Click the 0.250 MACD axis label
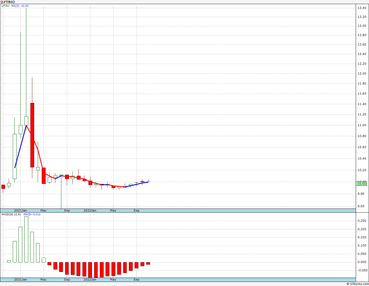369x286 pixels. [x=361, y=221]
